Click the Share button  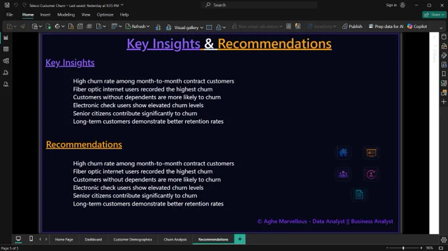(434, 14)
